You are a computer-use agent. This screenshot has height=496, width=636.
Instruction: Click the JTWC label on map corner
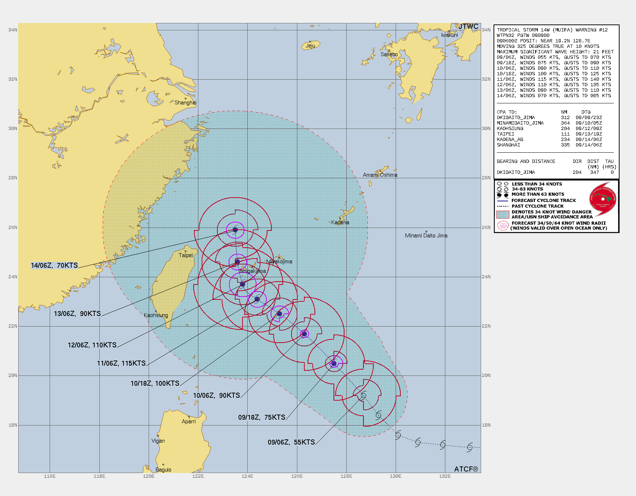click(468, 27)
